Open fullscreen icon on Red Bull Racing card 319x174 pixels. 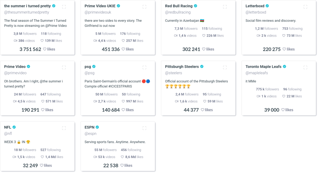tap(225, 7)
